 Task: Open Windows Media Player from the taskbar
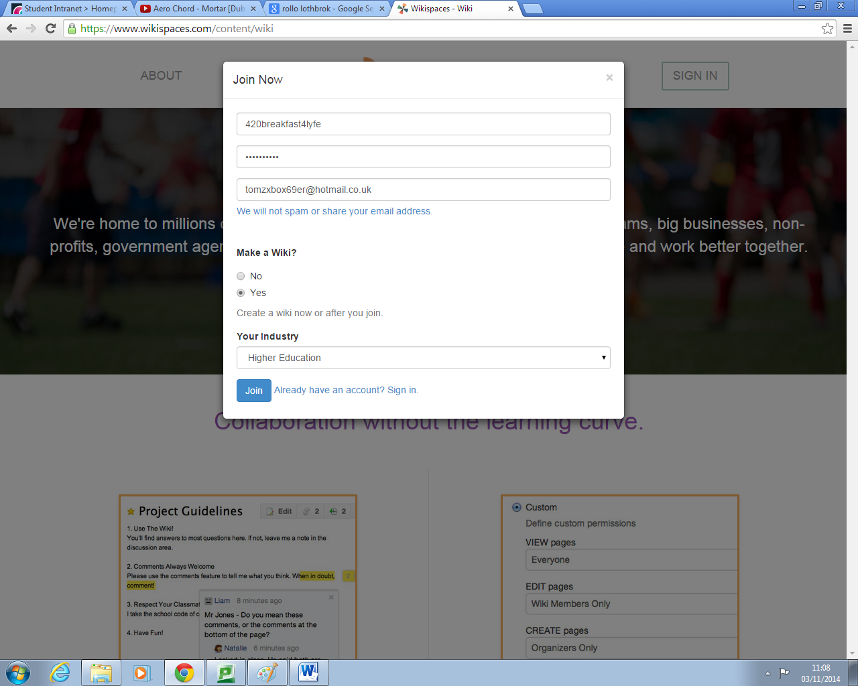point(142,673)
